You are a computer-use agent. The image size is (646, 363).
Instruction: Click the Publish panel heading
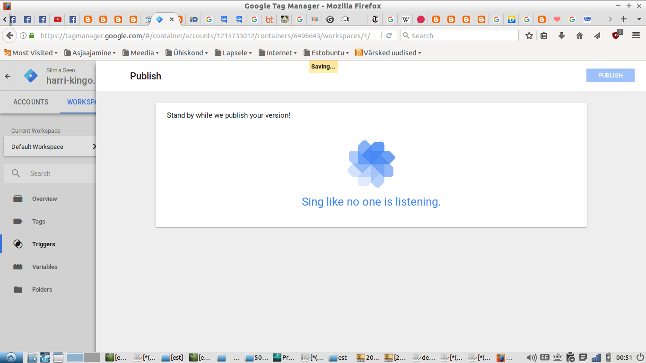coord(146,76)
